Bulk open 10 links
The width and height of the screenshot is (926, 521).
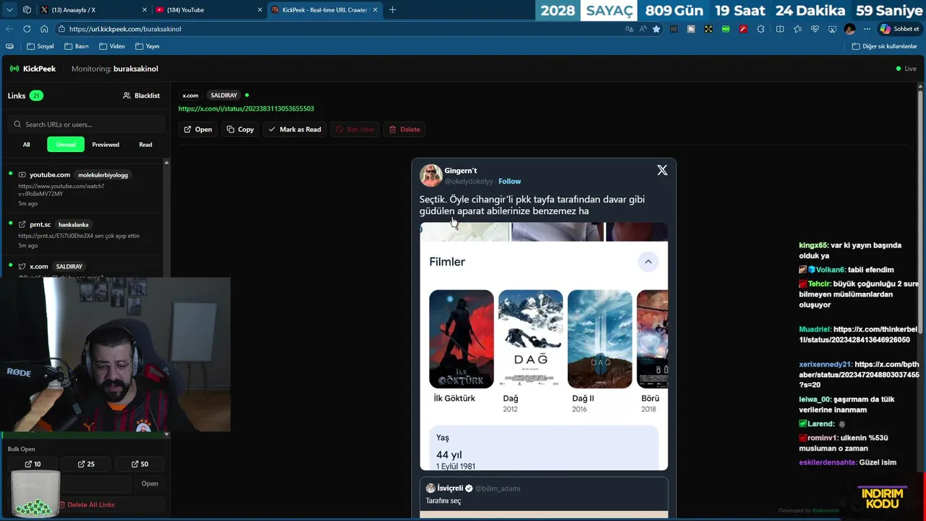[33, 464]
